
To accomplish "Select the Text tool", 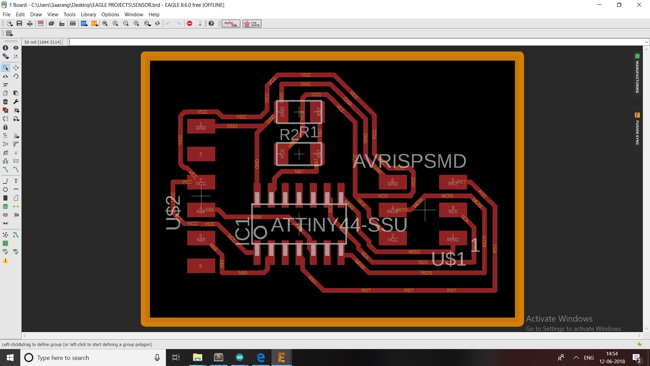I will (x=16, y=181).
